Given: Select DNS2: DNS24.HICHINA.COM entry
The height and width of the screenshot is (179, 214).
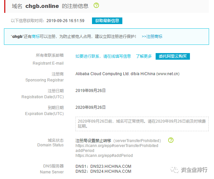Looking at the screenshot, I should 103,171.
